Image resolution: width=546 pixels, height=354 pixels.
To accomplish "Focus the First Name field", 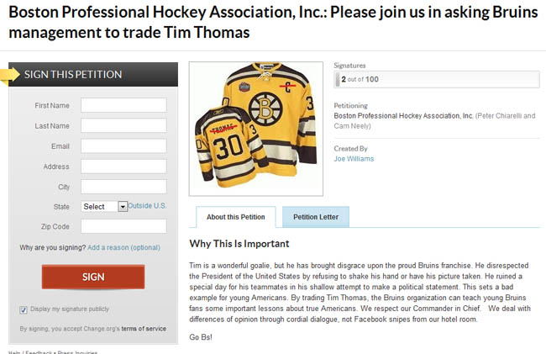I will [x=123, y=105].
